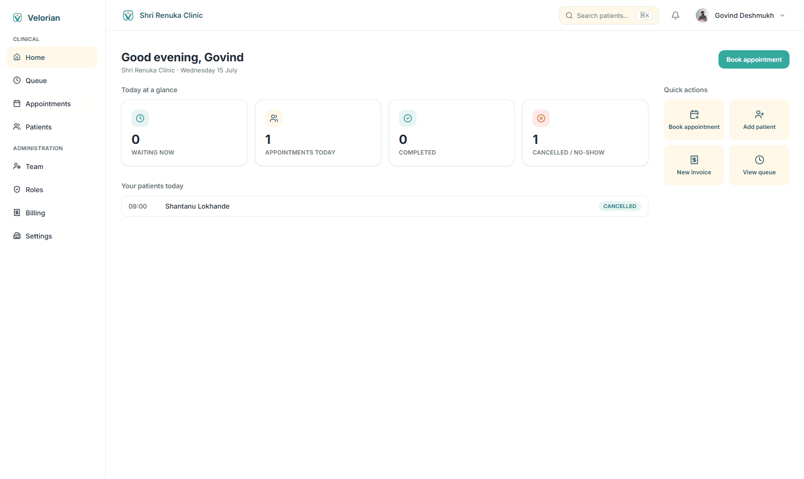
Task: Click the Billing receipt icon in sidebar
Action: point(17,212)
